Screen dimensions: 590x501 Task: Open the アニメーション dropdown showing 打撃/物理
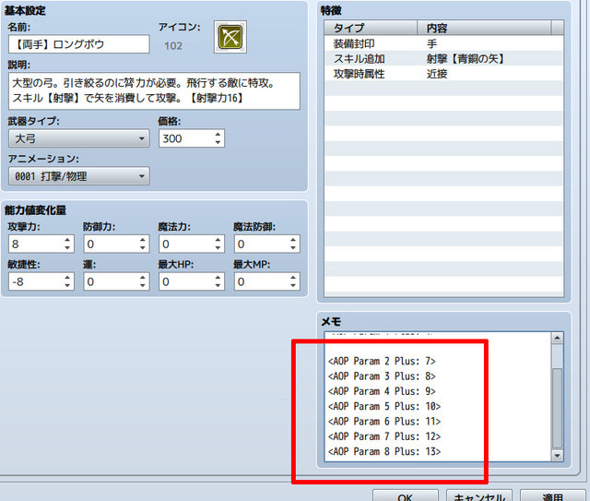(79, 176)
